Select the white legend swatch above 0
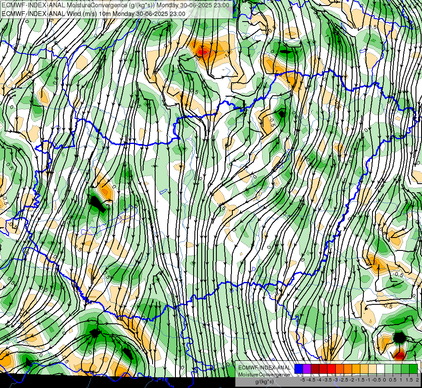Screen dimensions: 422x388 click(381, 369)
